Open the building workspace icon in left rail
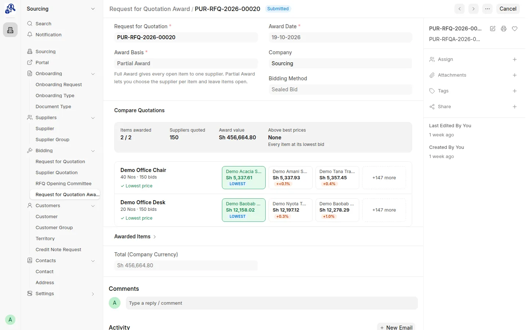The height and width of the screenshot is (330, 529). [x=10, y=30]
